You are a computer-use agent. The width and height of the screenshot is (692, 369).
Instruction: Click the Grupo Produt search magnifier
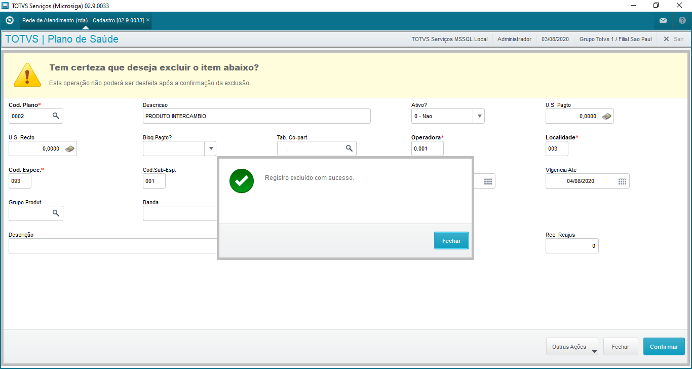tap(56, 213)
